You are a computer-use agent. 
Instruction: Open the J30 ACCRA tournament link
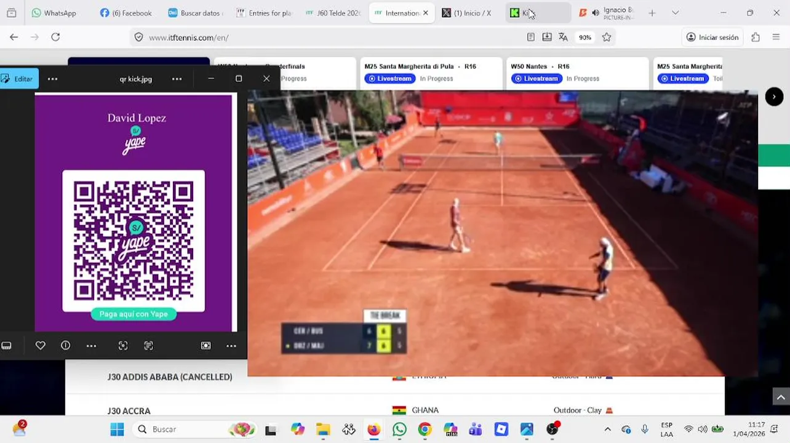pyautogui.click(x=129, y=410)
